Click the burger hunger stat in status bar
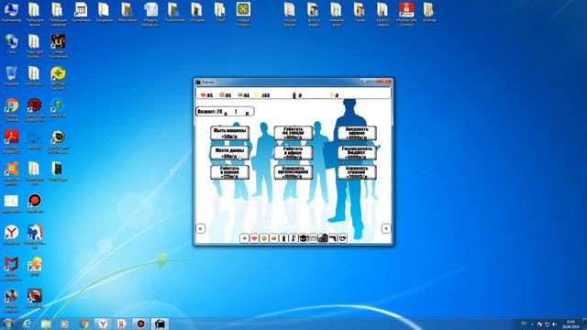The height and width of the screenshot is (330, 587). click(x=243, y=95)
